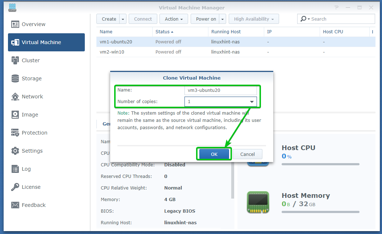Click the details panel vertical scrollbar
This screenshot has height=234, width=382.
[233, 180]
